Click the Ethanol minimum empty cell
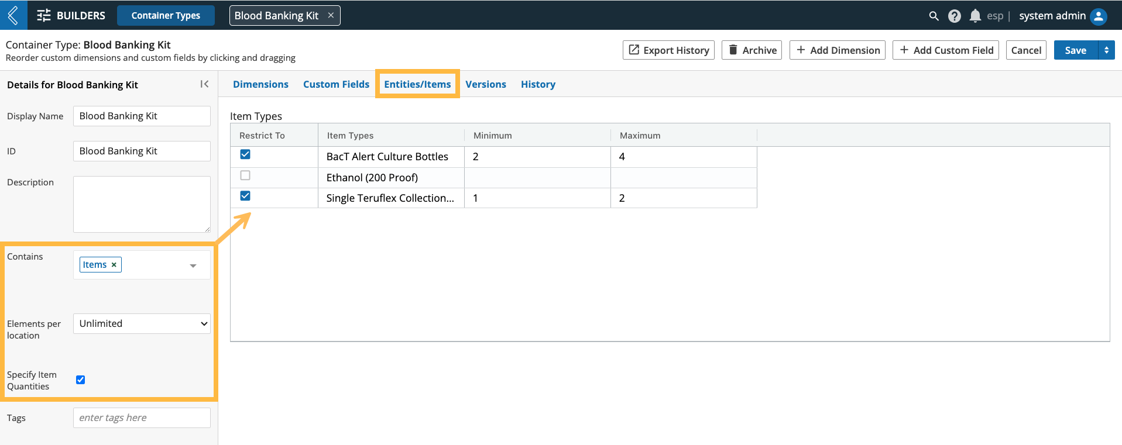1122x445 pixels. pyautogui.click(x=537, y=178)
